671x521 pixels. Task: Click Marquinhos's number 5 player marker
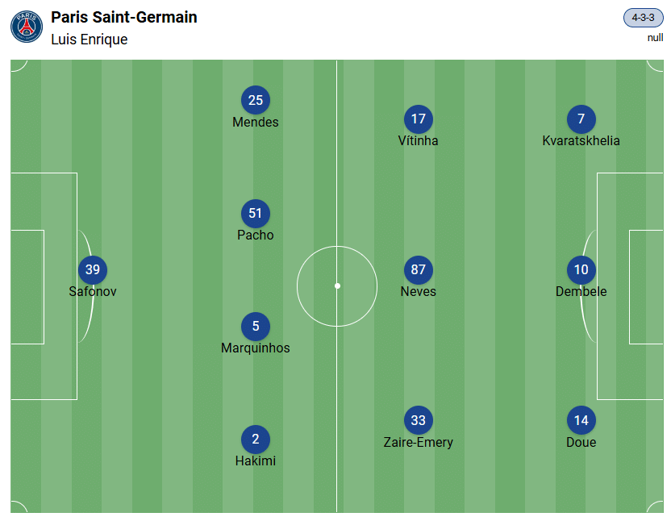pos(256,327)
